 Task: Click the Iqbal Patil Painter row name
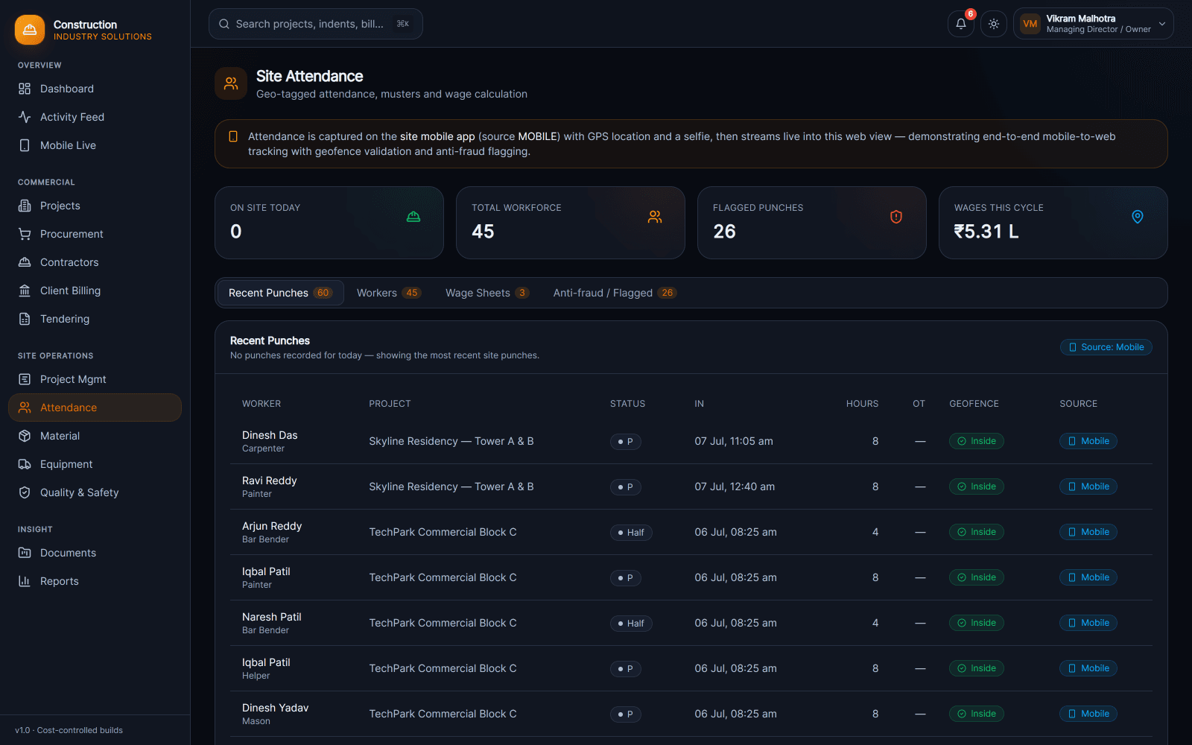point(266,571)
